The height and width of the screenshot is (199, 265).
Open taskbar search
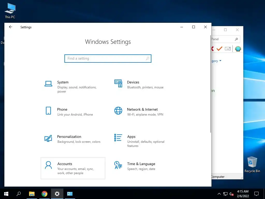click(19, 194)
